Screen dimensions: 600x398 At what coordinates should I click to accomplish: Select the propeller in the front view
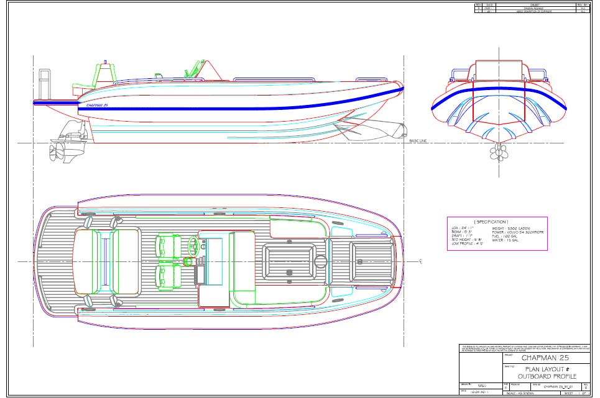click(x=498, y=152)
